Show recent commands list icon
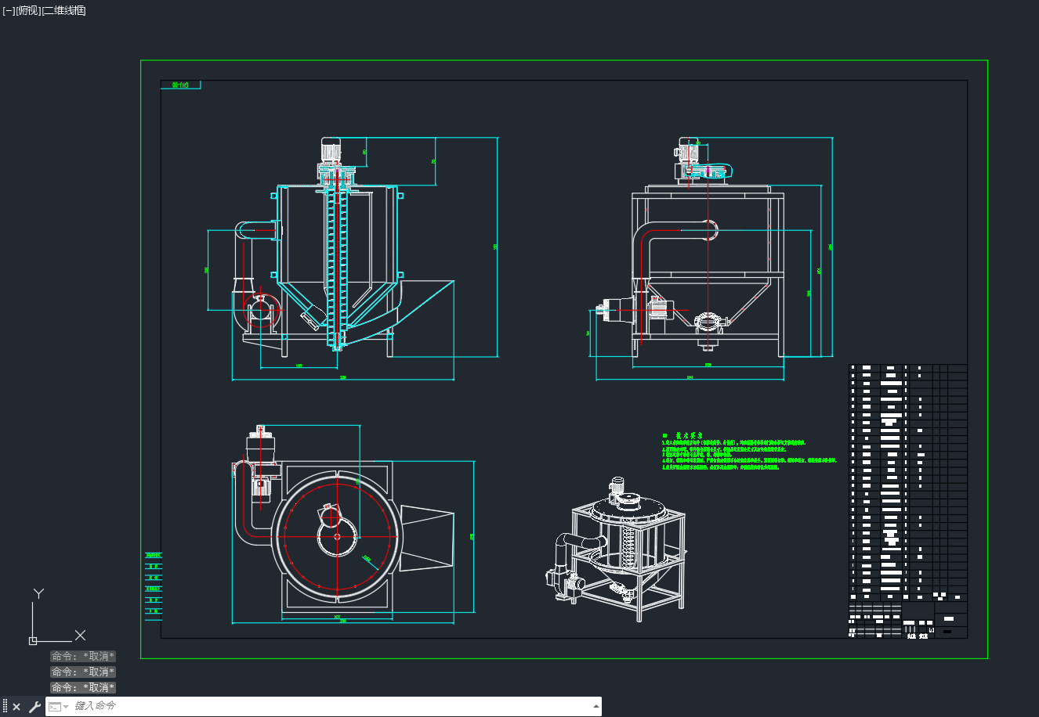This screenshot has height=717, width=1039. coord(58,707)
